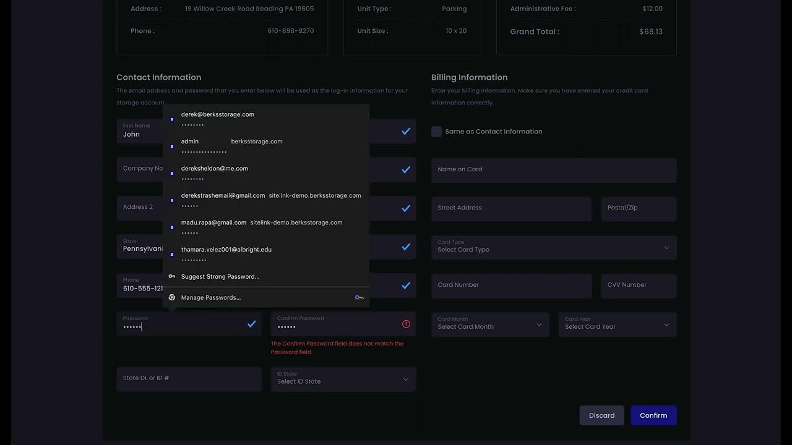Click Confirm Password mismatch error message
Viewport: 792px width, 445px height.
pyautogui.click(x=337, y=347)
